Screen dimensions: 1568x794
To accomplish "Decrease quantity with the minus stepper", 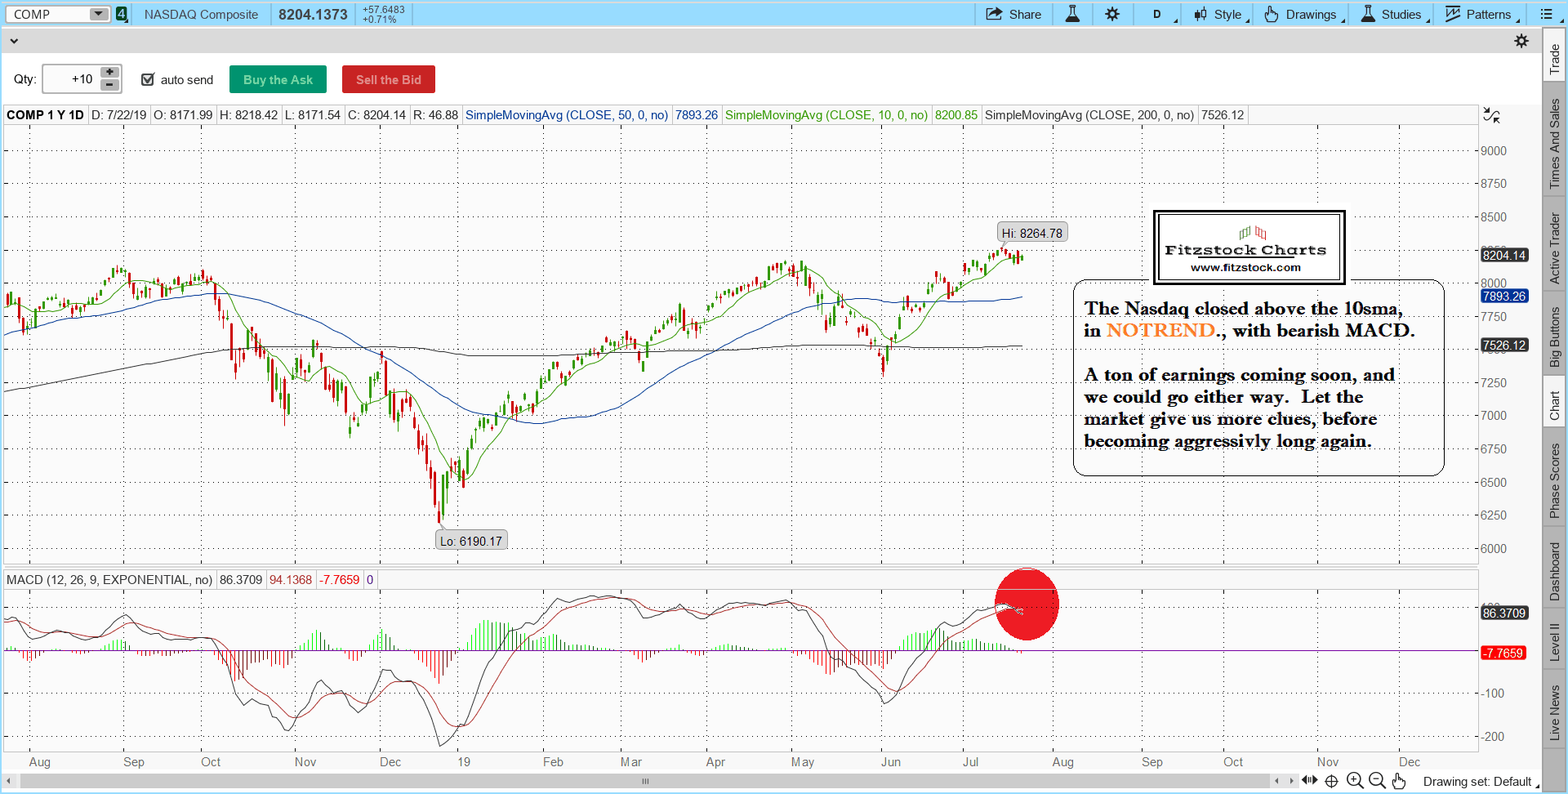I will point(109,85).
